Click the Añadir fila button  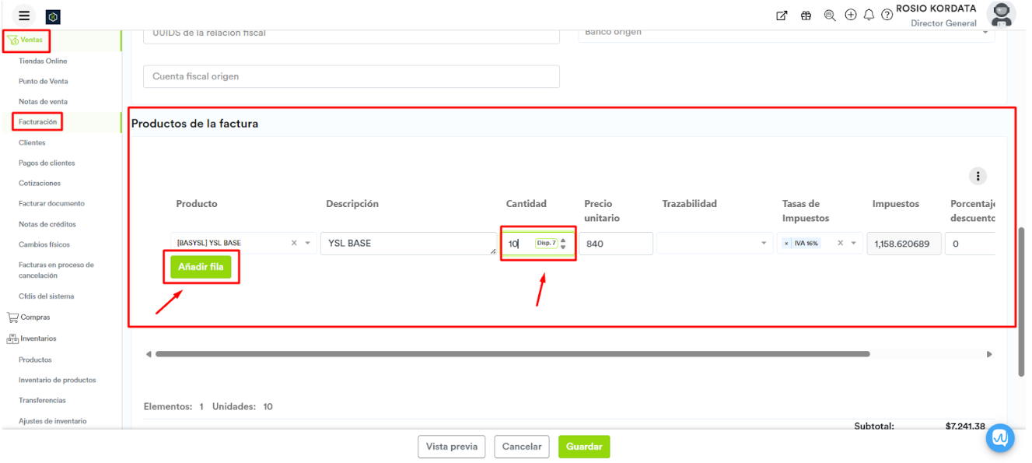[x=201, y=267]
